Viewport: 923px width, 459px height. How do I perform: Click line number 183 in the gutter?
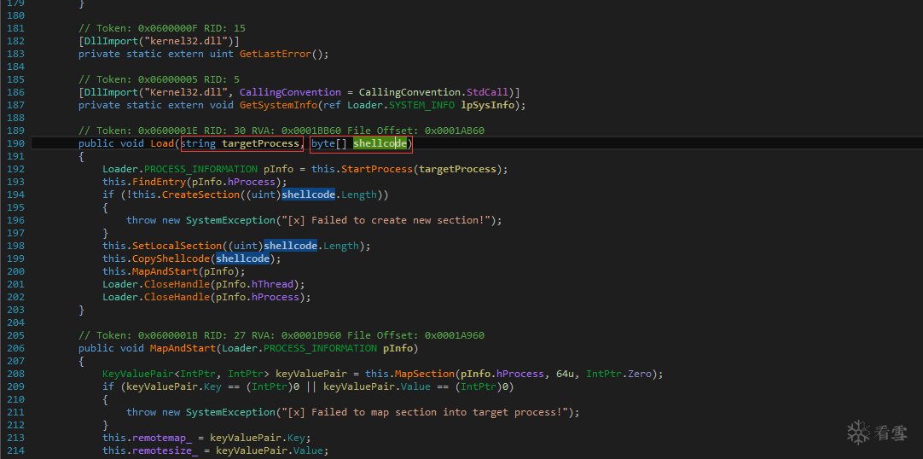coord(15,54)
